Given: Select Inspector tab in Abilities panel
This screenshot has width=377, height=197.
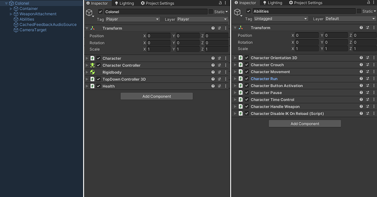Looking at the screenshot, I should click(x=245, y=3).
